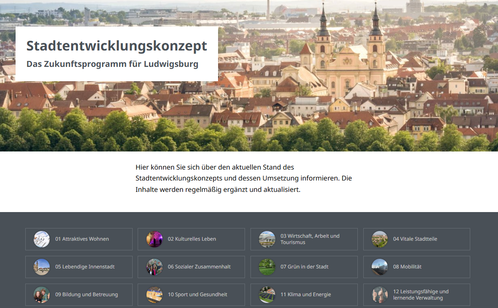Click the 10 Sport und Gesundheit icon
This screenshot has height=308, width=498.
pyautogui.click(x=154, y=295)
